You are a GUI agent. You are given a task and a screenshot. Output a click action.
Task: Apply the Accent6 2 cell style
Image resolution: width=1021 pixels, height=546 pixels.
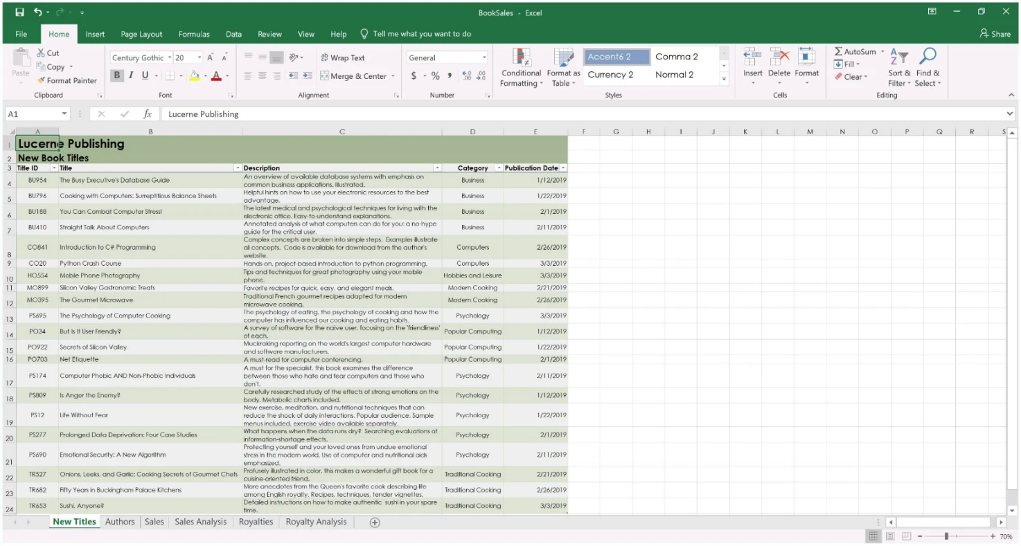[616, 57]
